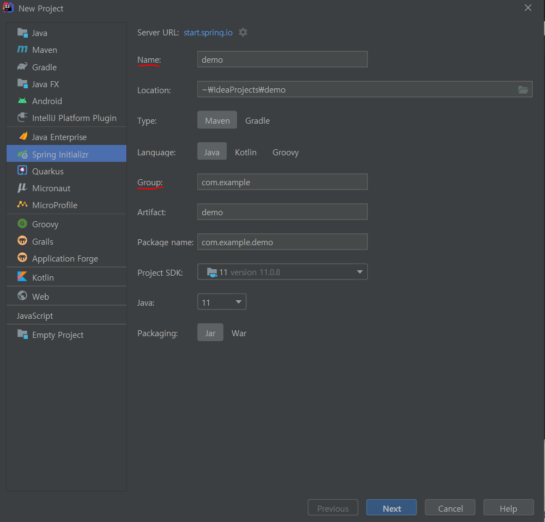Click the Cancel button

click(450, 508)
